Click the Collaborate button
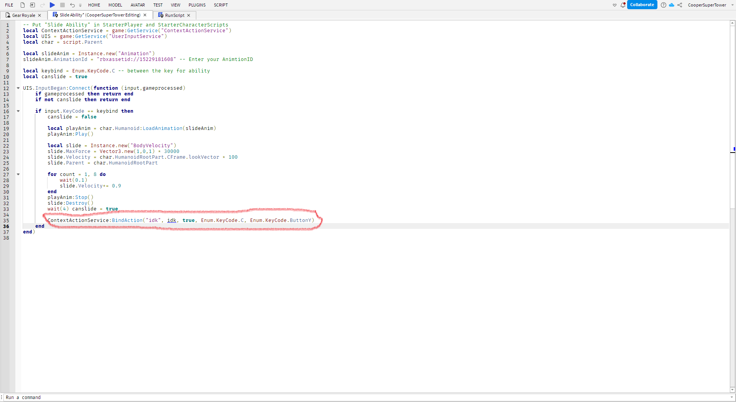This screenshot has width=736, height=414. (642, 5)
